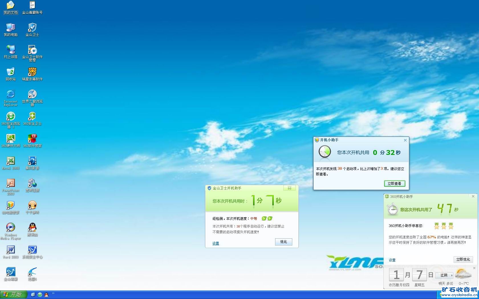The image size is (479, 299).
Task: Expand the quick launch overflow chevron
Action: click(53, 293)
